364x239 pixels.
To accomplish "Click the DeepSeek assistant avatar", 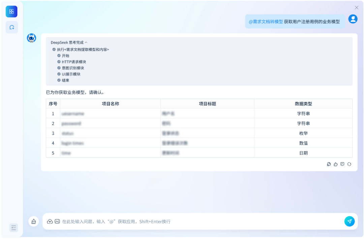I will pyautogui.click(x=32, y=38).
